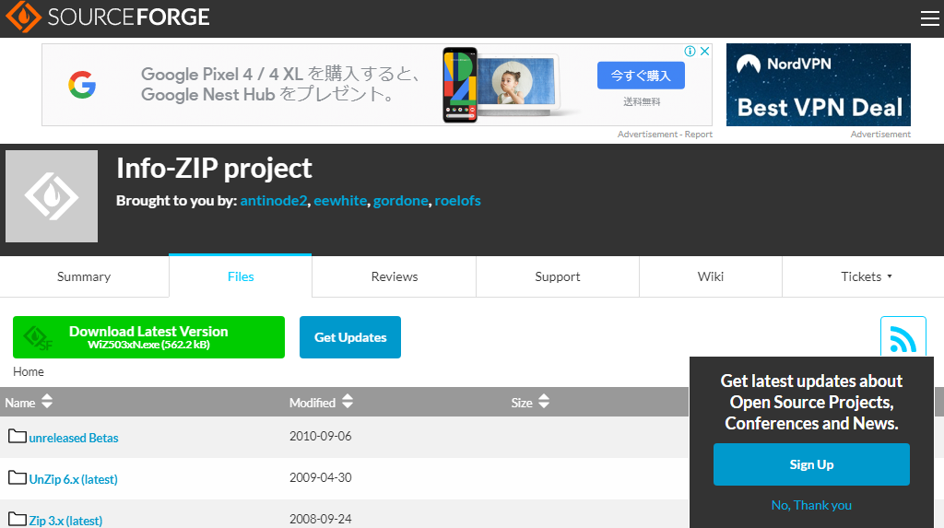Click the Get Updates button
The image size is (944, 528).
click(350, 337)
